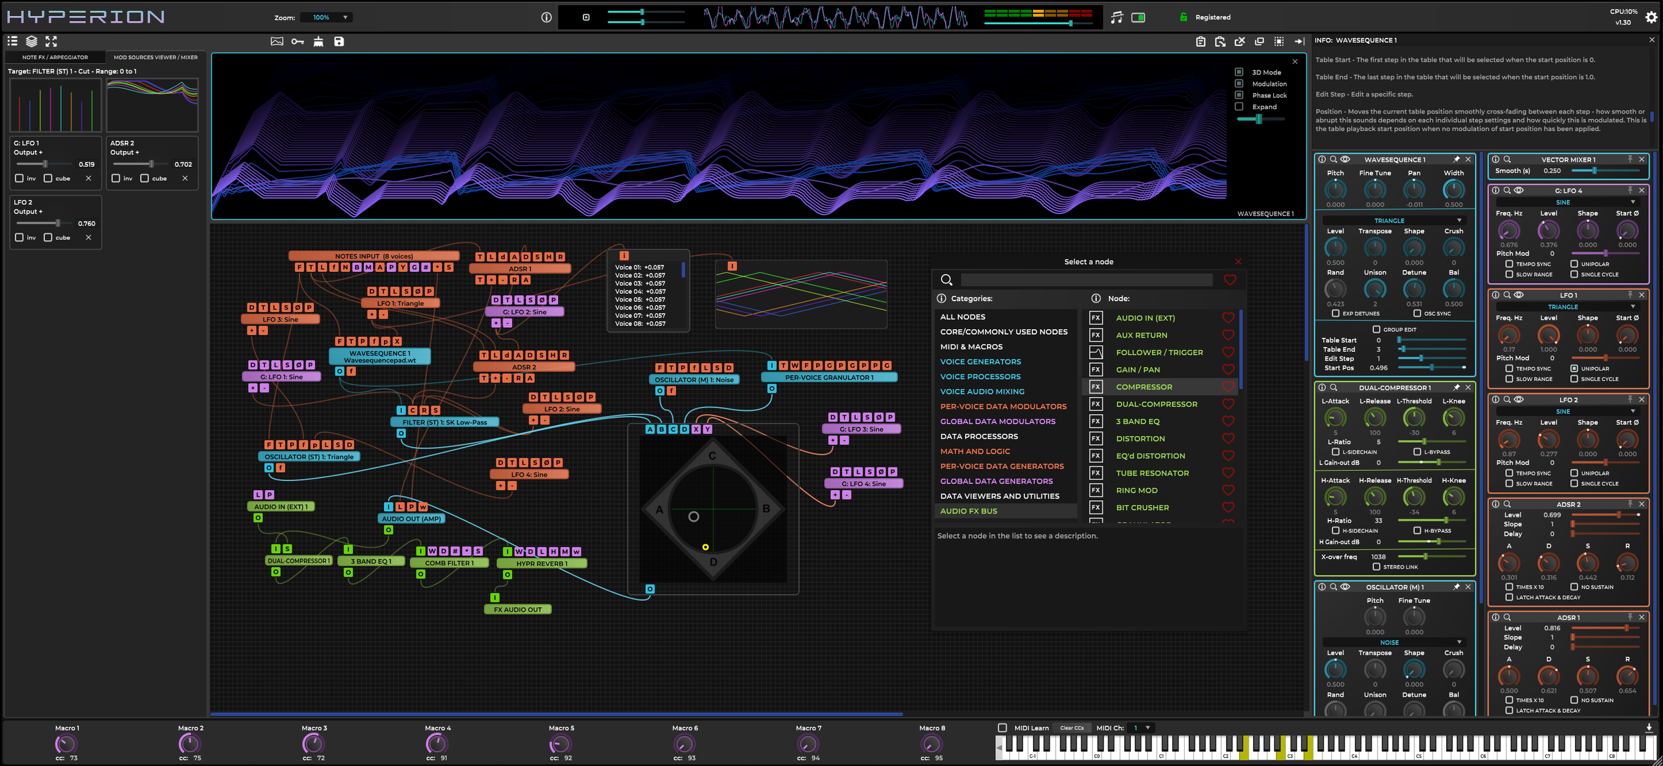Image resolution: width=1663 pixels, height=766 pixels.
Task: Toggle UNIPOLAR on the LFO 1 panel
Action: (x=1574, y=368)
